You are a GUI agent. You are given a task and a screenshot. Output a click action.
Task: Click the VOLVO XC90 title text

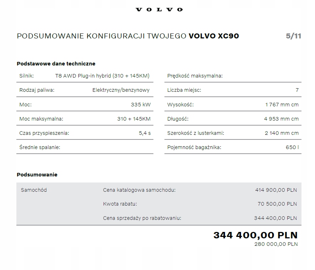tap(214, 36)
